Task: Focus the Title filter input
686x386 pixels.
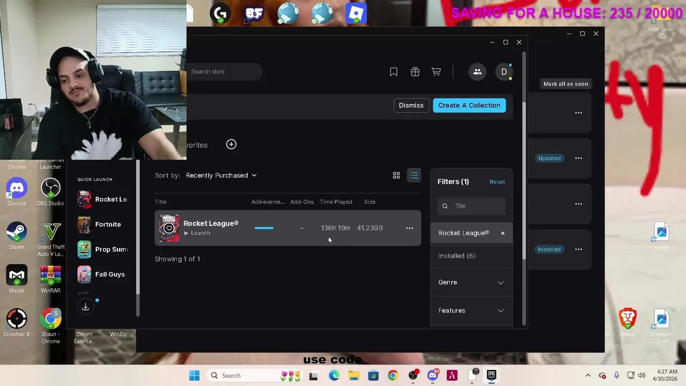Action: tap(471, 206)
